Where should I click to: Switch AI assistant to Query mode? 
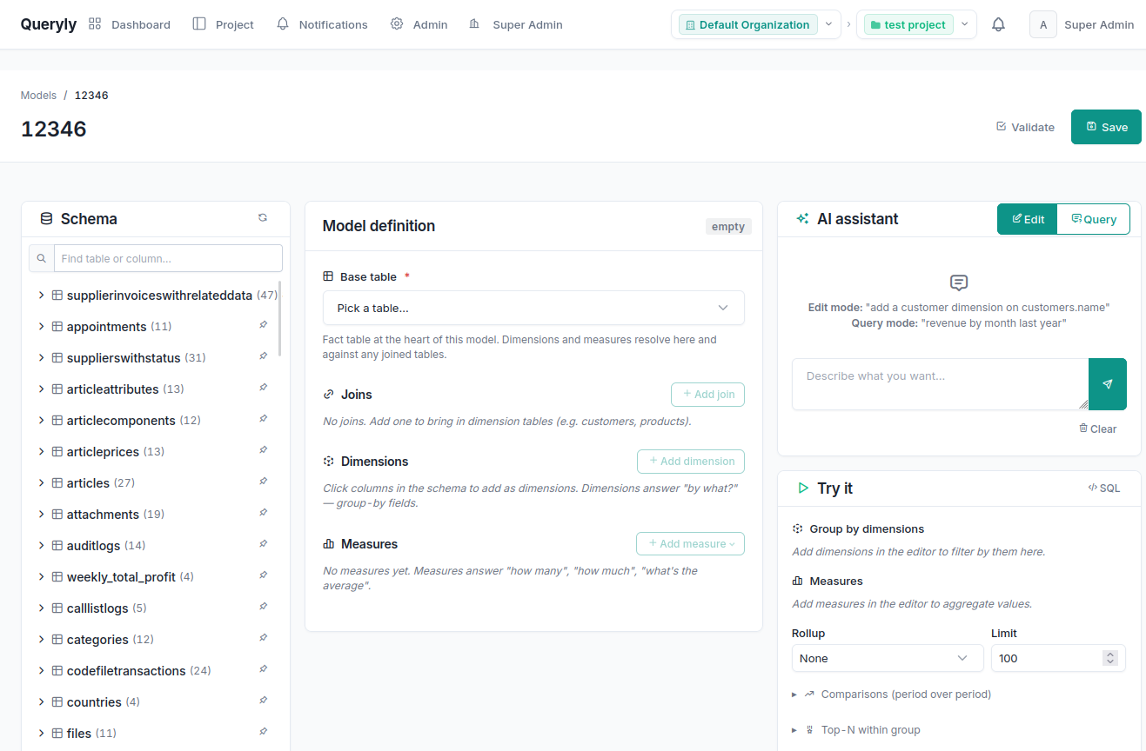(1093, 218)
